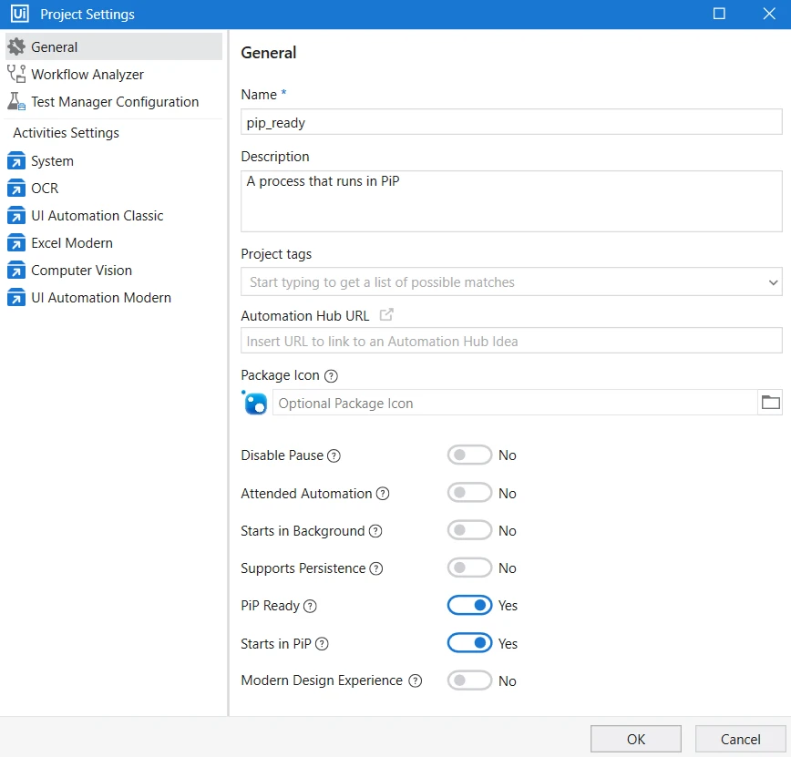Click the UI Automation Classic package icon
The image size is (791, 757).
coord(16,215)
